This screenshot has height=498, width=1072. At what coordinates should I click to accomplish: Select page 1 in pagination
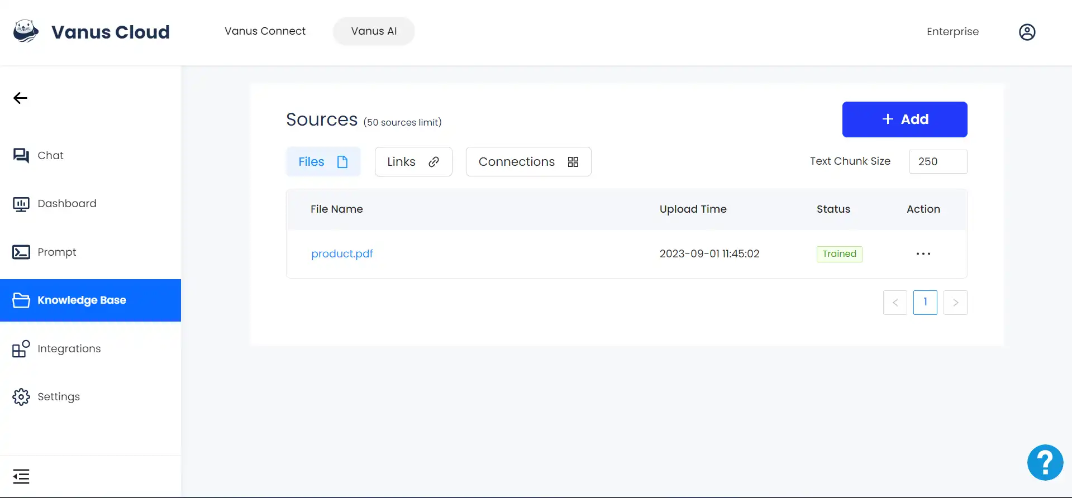tap(925, 303)
